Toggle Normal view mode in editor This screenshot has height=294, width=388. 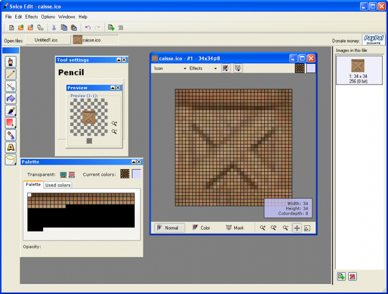pyautogui.click(x=169, y=228)
